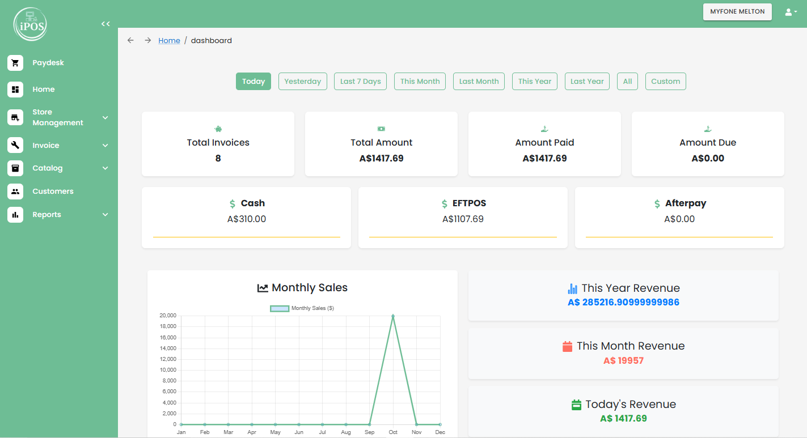Collapse the sidebar with double chevron

pos(105,24)
